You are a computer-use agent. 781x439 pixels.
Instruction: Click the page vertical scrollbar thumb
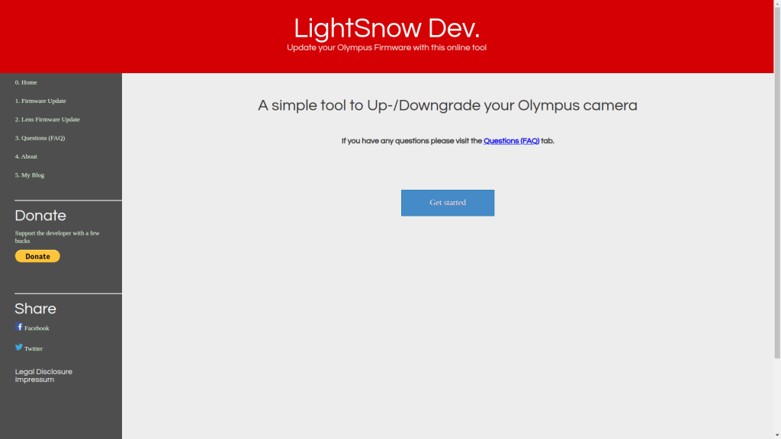[777, 182]
